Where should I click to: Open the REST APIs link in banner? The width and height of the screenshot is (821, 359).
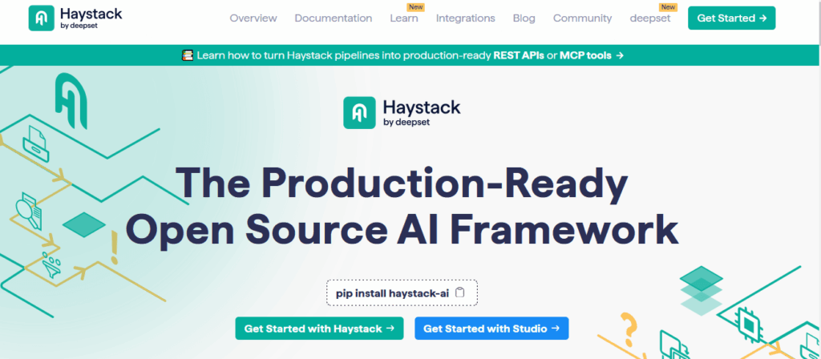coord(519,55)
